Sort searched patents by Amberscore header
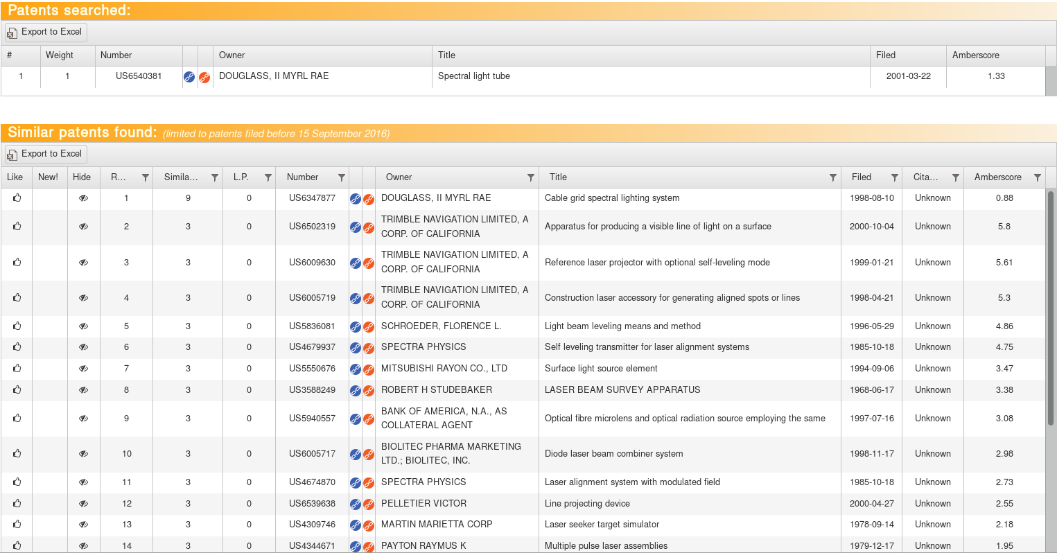The width and height of the screenshot is (1057, 553). click(996, 55)
